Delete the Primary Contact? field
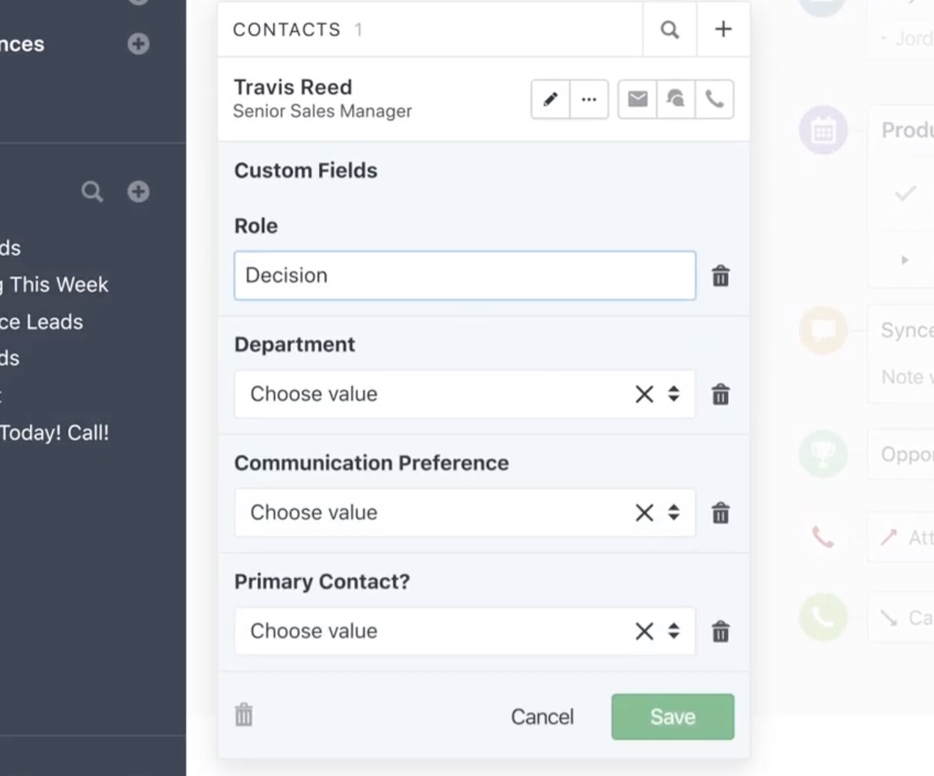The image size is (934, 776). (721, 632)
